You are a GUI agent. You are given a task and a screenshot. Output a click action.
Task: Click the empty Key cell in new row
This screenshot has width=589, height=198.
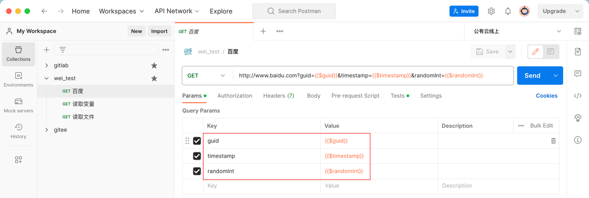click(262, 186)
